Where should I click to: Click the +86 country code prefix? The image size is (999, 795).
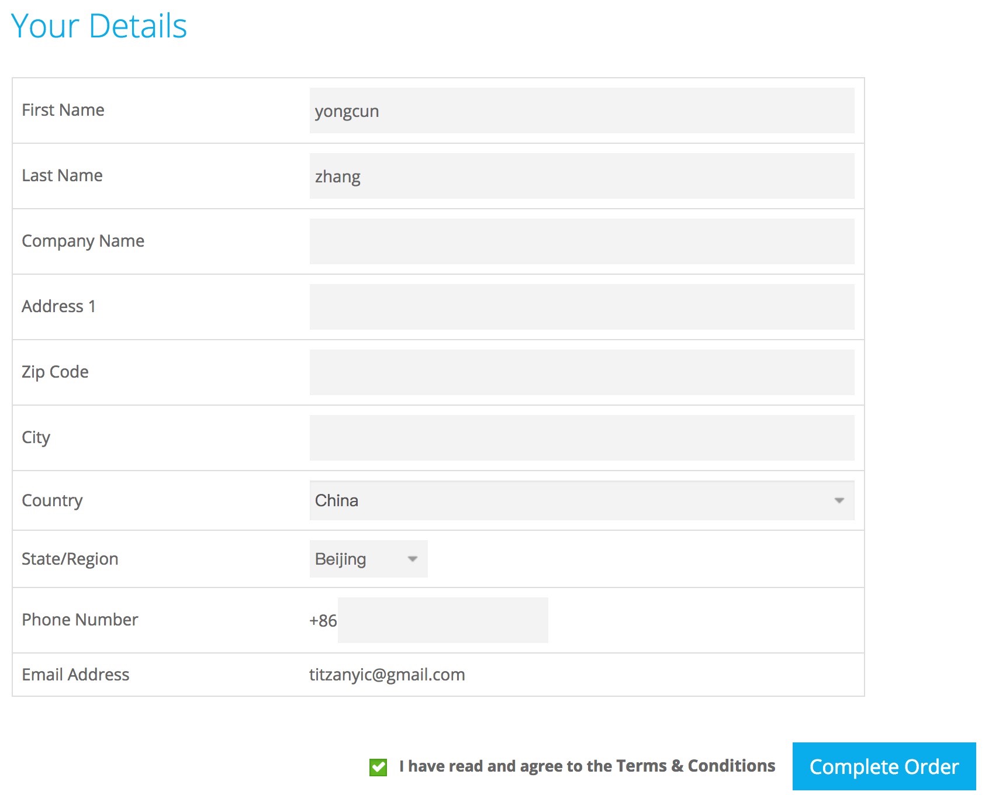323,621
